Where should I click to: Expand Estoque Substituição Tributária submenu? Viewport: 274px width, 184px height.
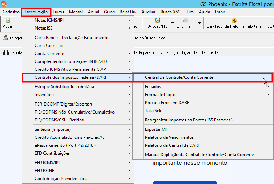pyautogui.click(x=78, y=87)
